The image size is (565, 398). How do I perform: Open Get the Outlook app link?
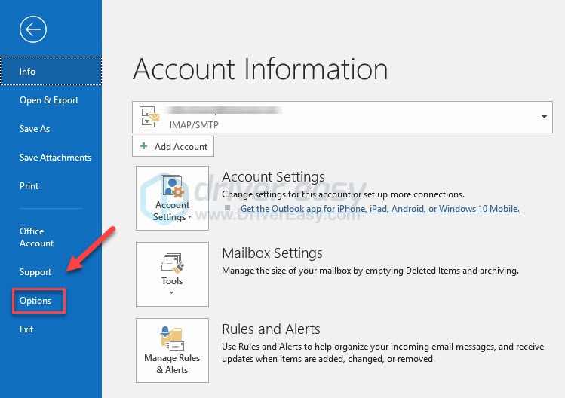coord(379,209)
